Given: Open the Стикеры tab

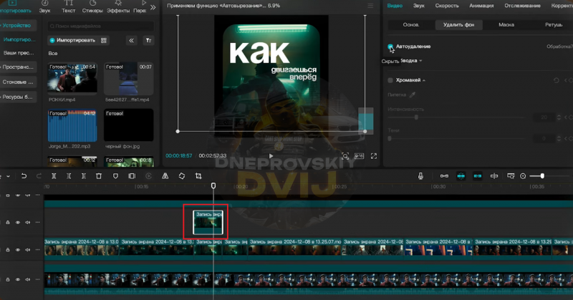Looking at the screenshot, I should pos(92,7).
